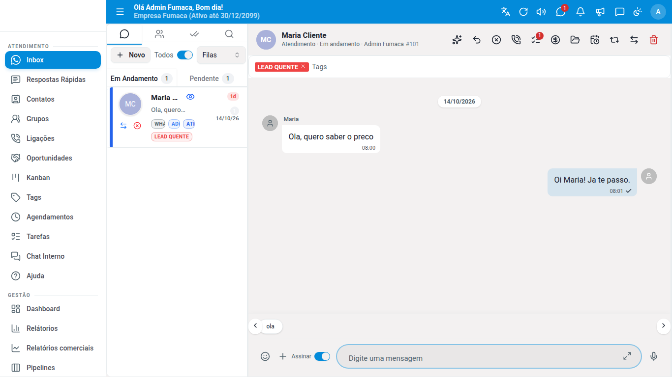The image size is (672, 377).
Task: Switch to the Pendente tab
Action: [212, 79]
